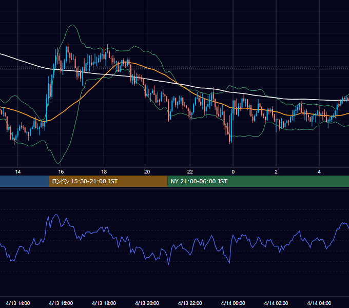Click the 2 hour label on upper axis
This screenshot has height=308, width=349.
coord(276,172)
